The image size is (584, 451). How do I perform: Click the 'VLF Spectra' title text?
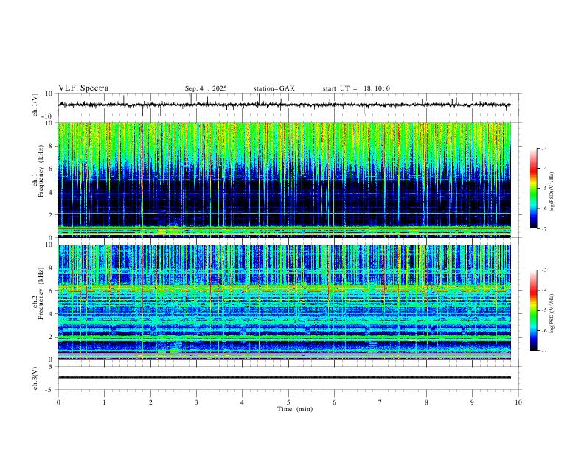83,88
